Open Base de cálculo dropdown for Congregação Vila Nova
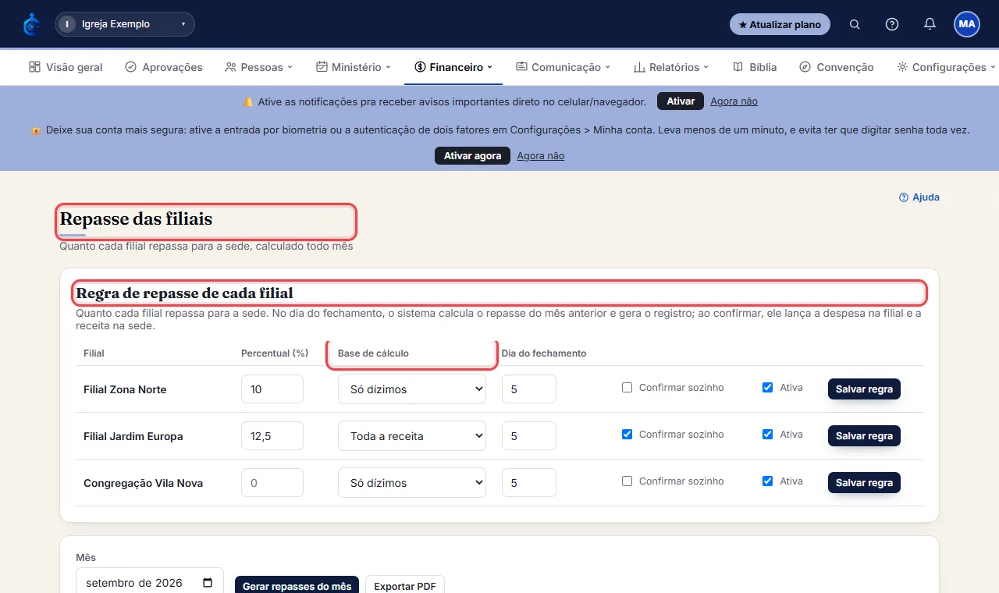 click(x=412, y=483)
